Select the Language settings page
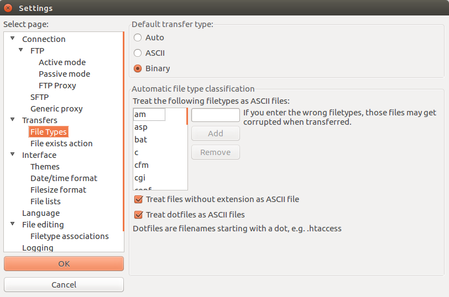 coord(41,213)
